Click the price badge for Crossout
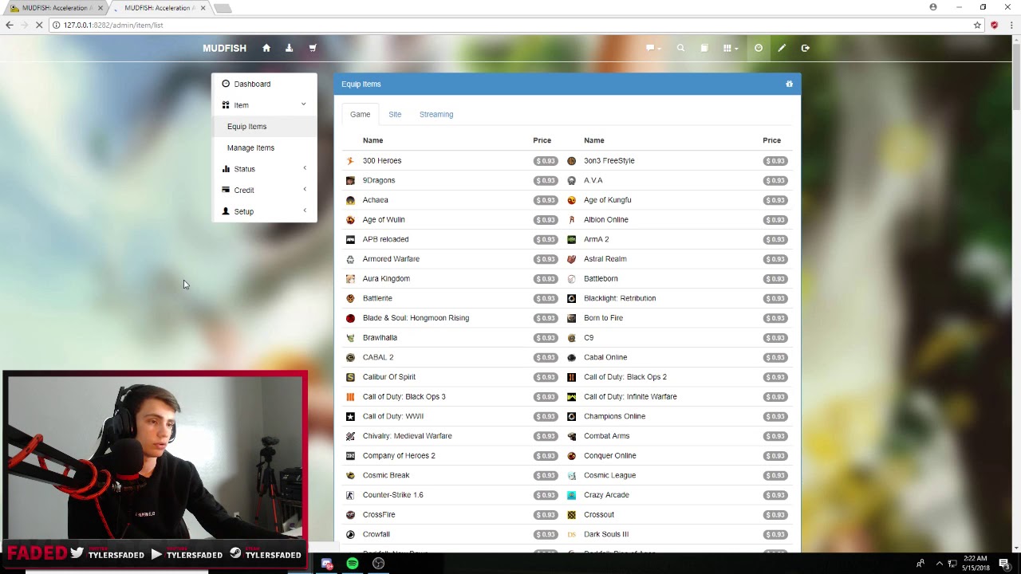This screenshot has height=574, width=1021. [775, 514]
